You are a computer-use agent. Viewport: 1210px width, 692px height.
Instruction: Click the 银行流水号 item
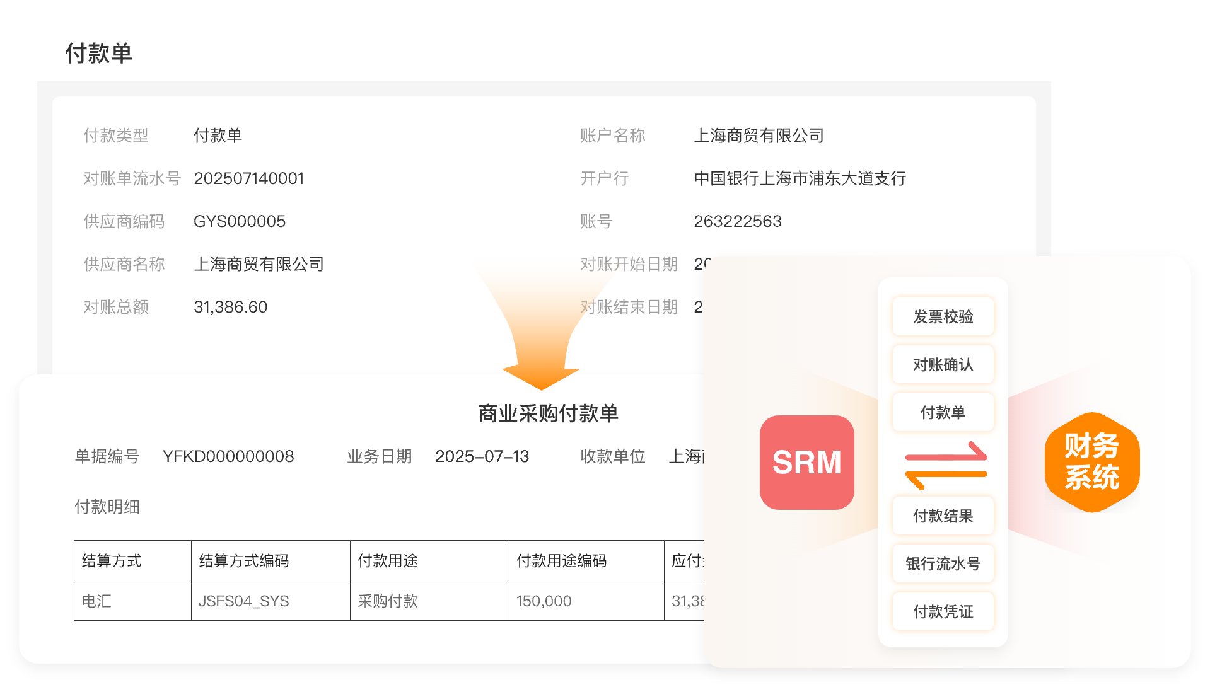click(943, 563)
